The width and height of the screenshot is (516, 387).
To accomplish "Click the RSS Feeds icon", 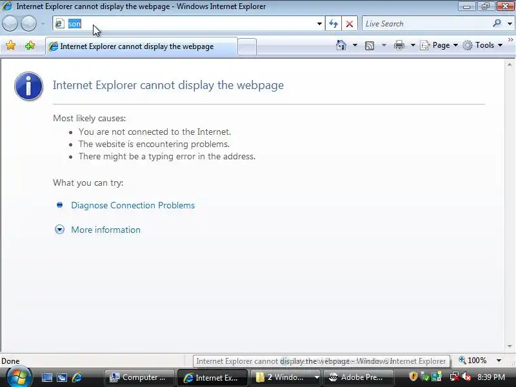I will pos(370,45).
